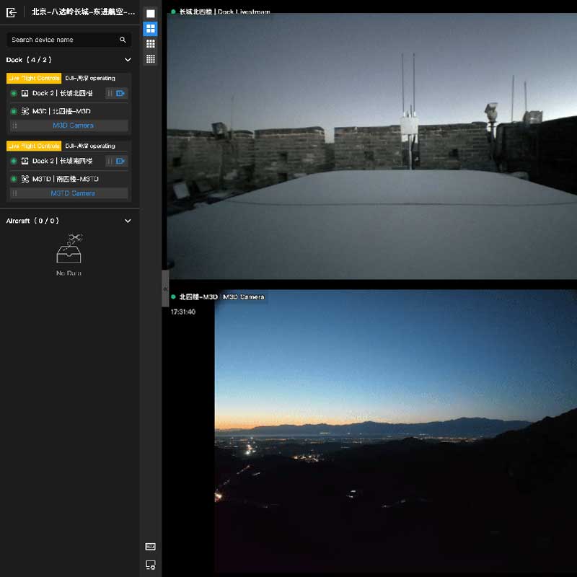577x577 pixels.
Task: Click green status dot of 长城北四楼 dock
Action: pos(14,93)
